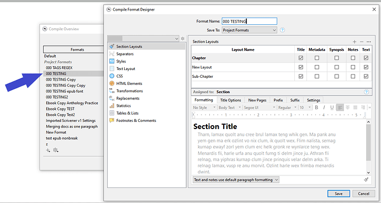381x203 pixels.
Task: Open the Transformations pane icon
Action: (112, 91)
